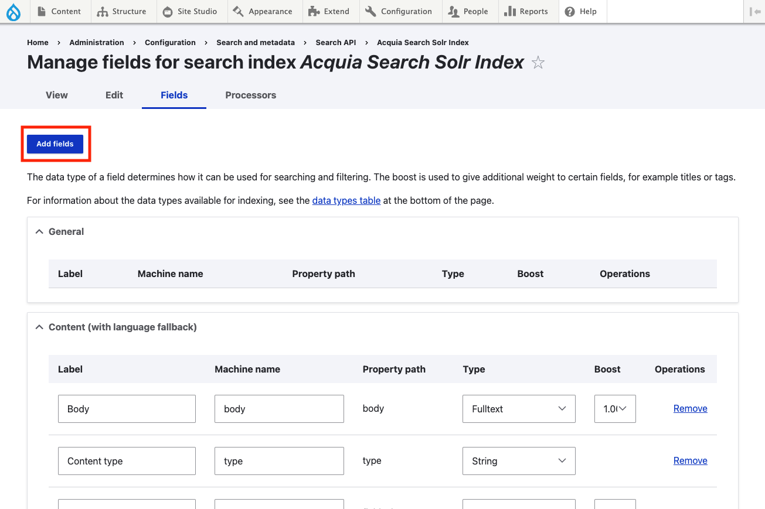765x509 pixels.
Task: Open the Reports admin menu
Action: click(x=526, y=12)
